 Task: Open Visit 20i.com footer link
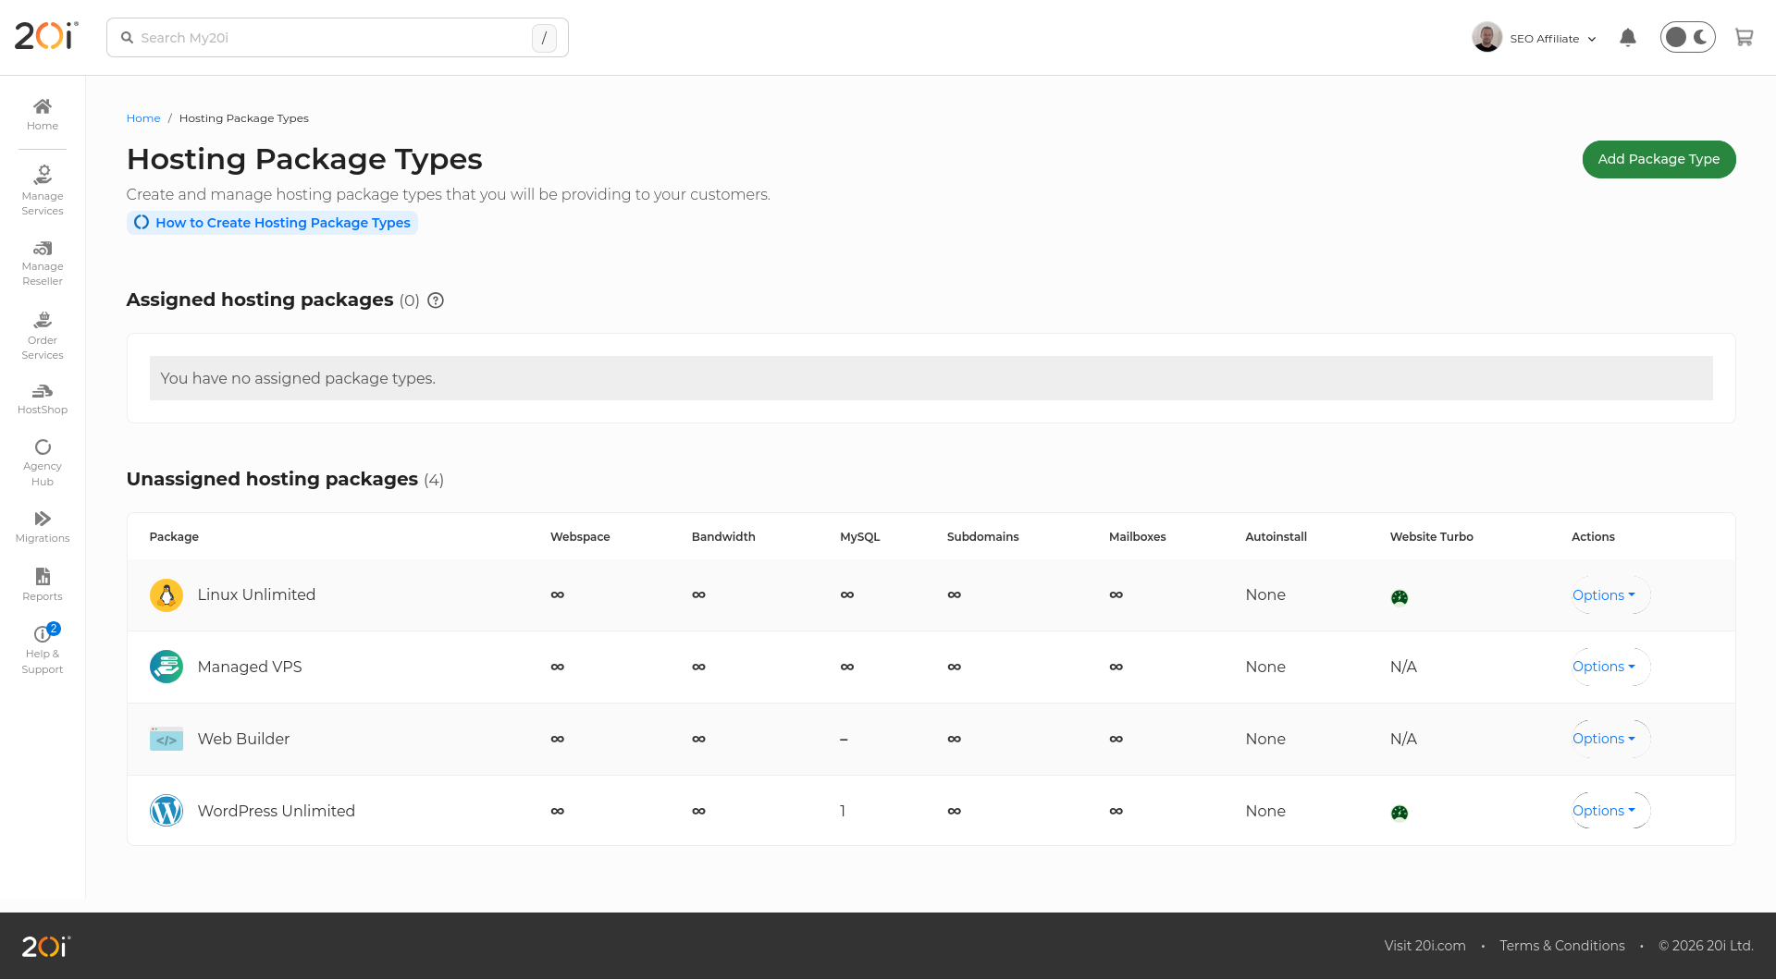coord(1424,946)
